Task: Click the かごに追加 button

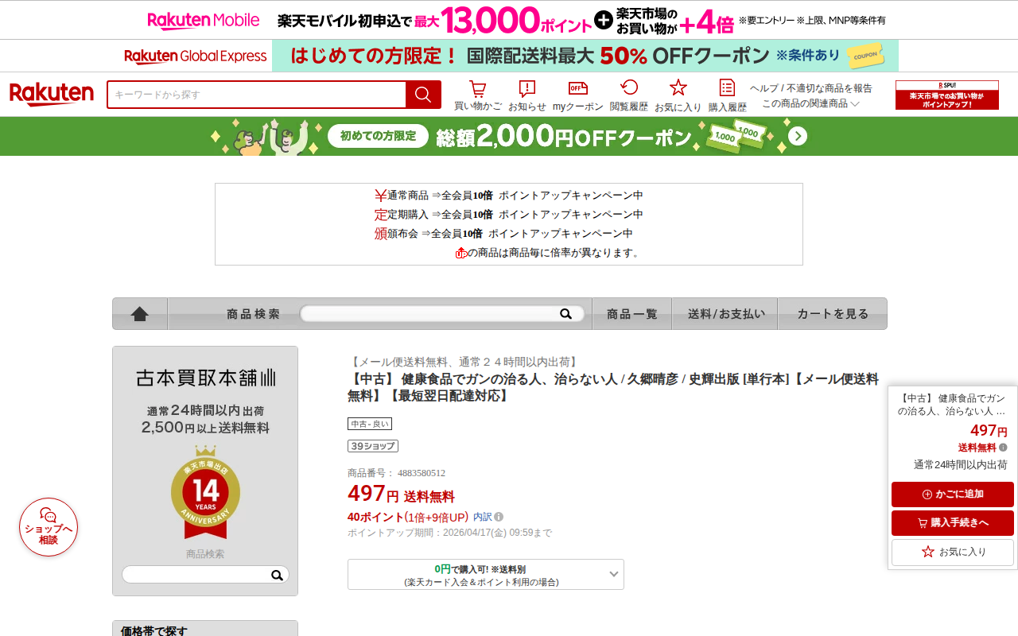Action: 953,494
